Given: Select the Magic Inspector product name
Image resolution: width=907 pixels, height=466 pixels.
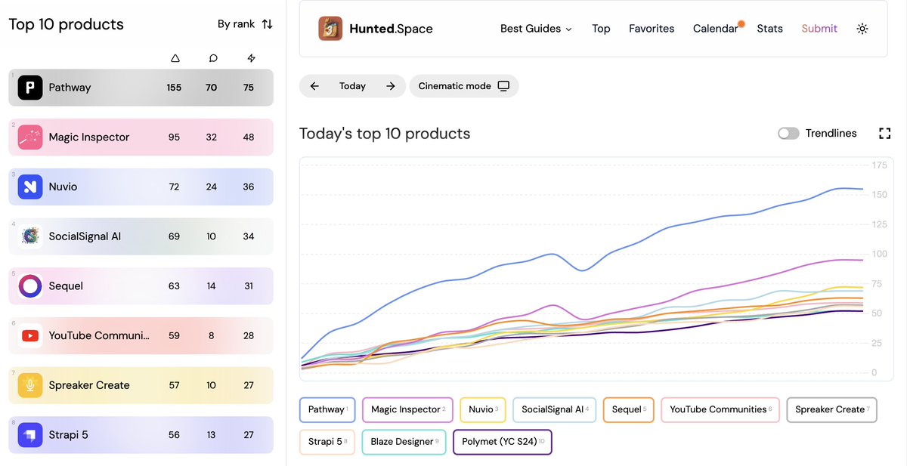Looking at the screenshot, I should click(89, 137).
